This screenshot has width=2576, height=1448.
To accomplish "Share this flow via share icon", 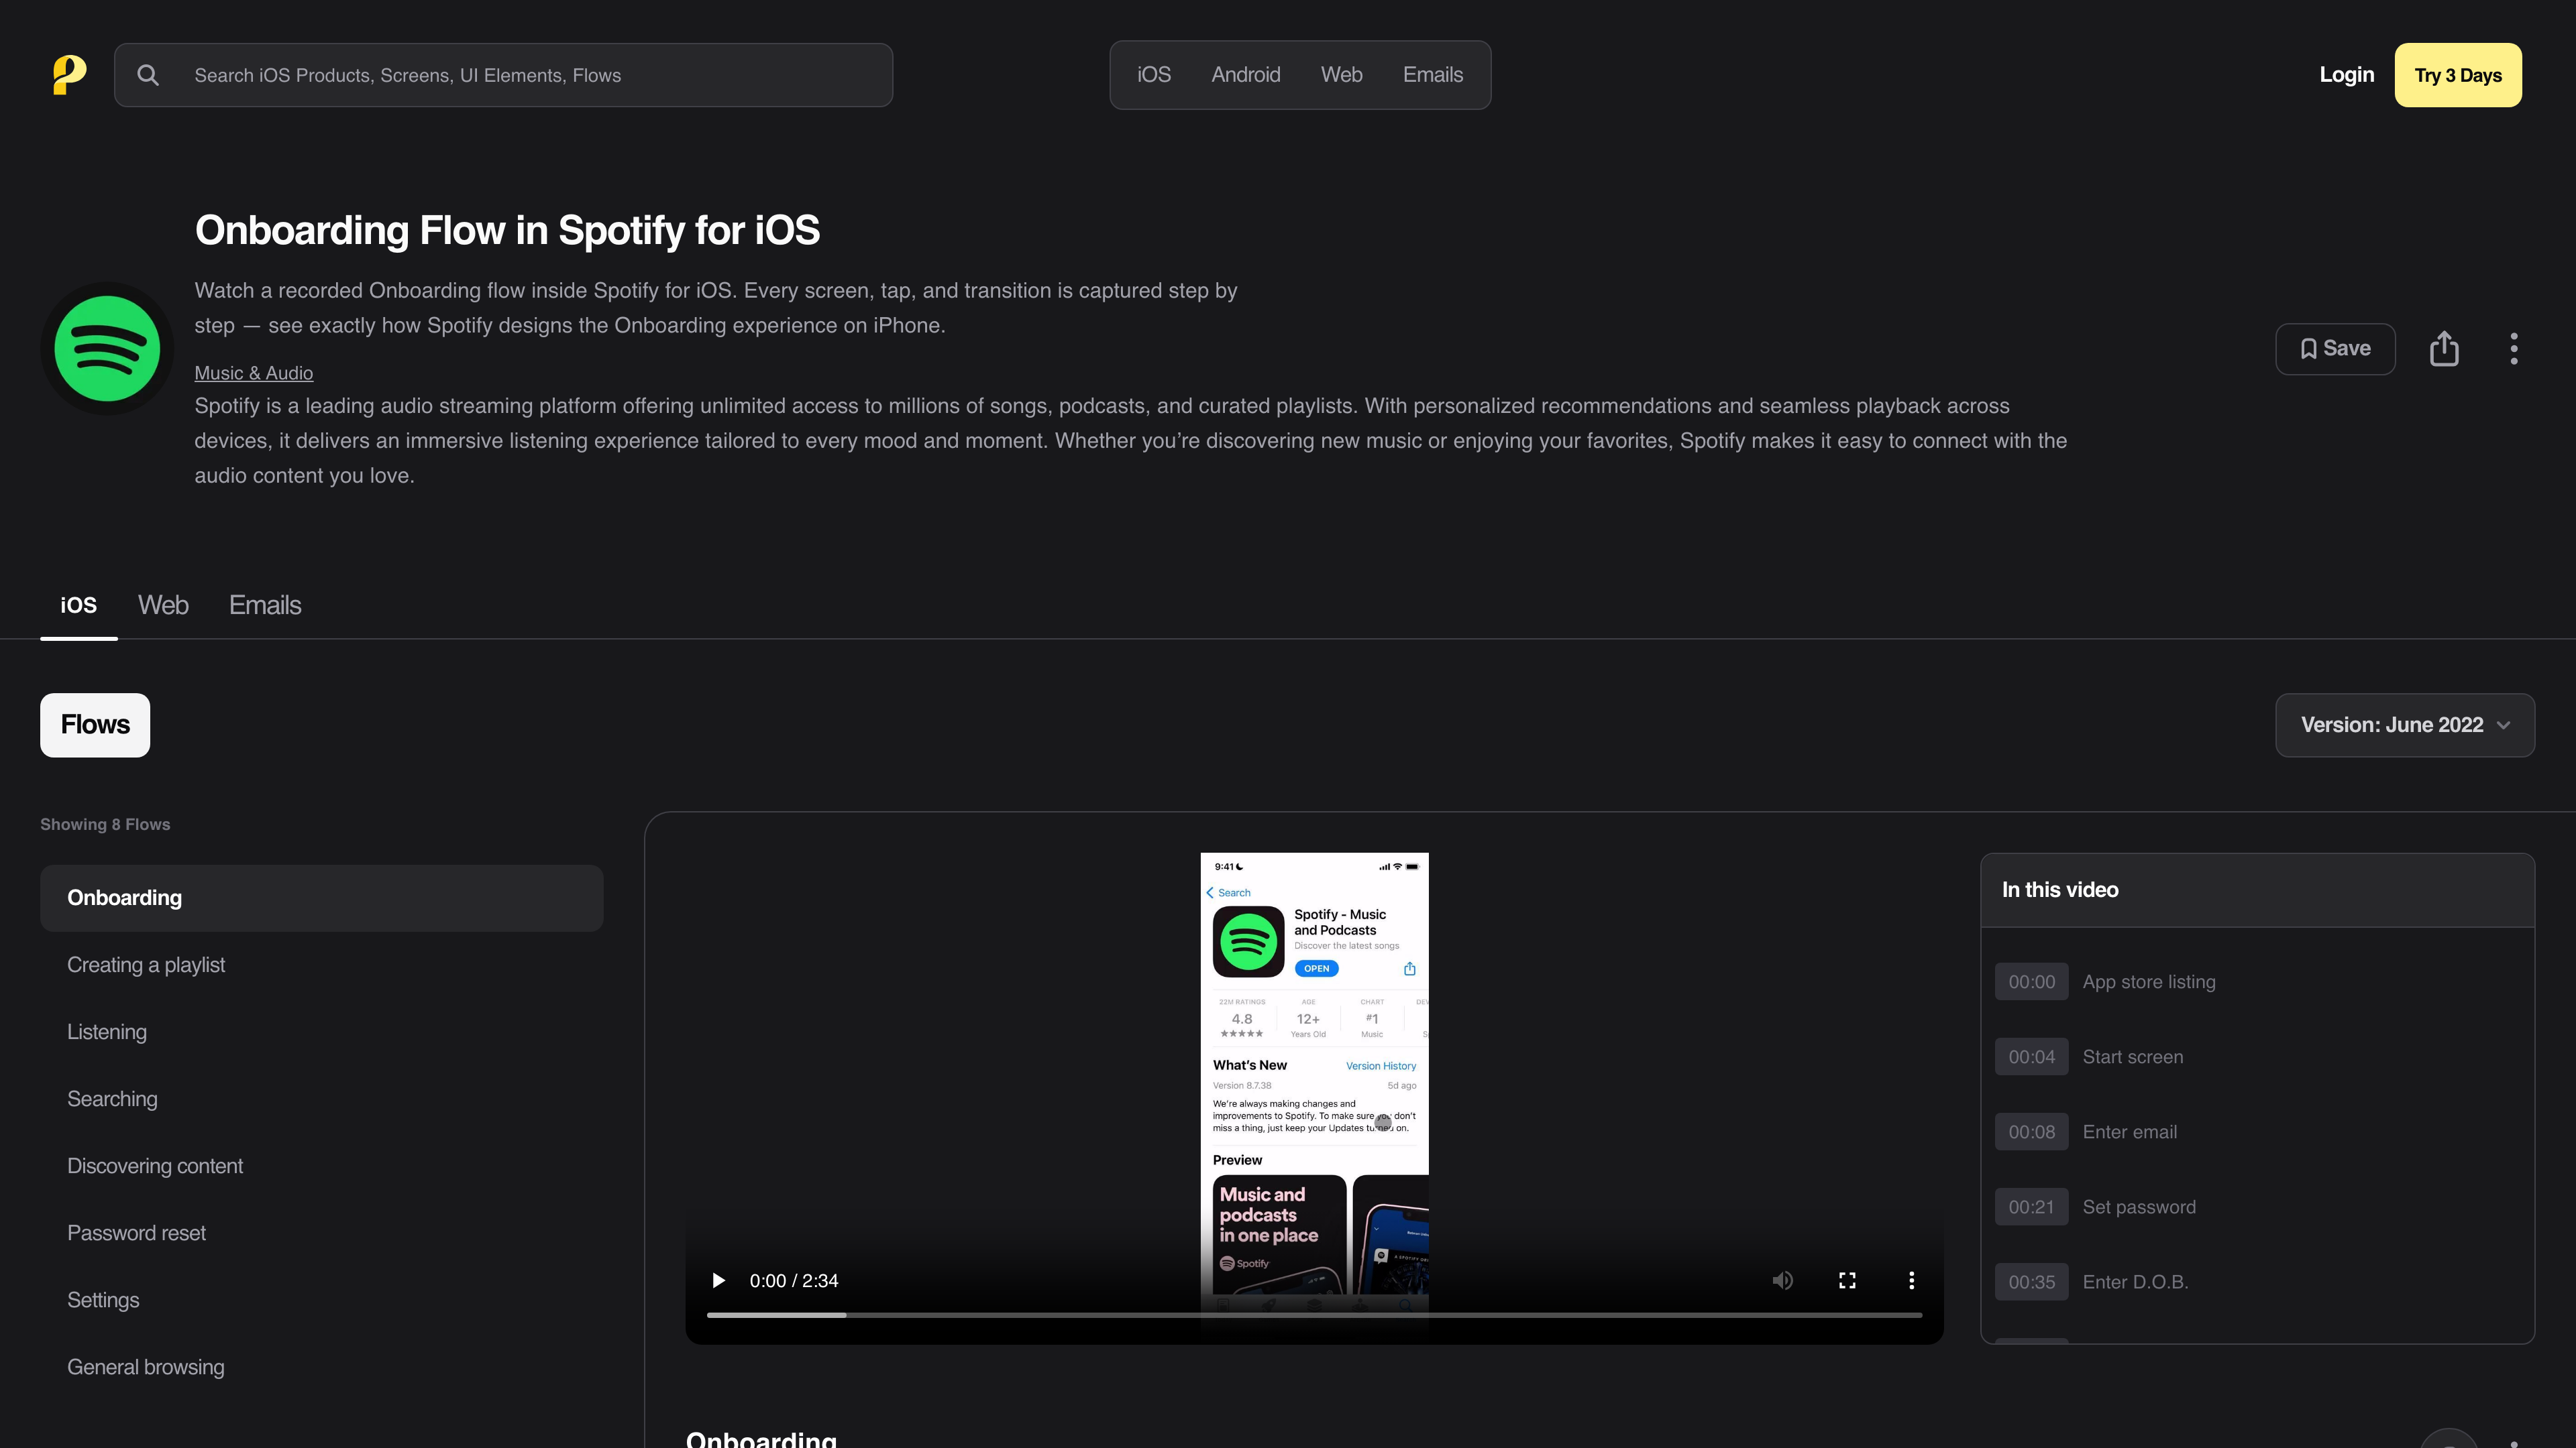I will 2444,349.
